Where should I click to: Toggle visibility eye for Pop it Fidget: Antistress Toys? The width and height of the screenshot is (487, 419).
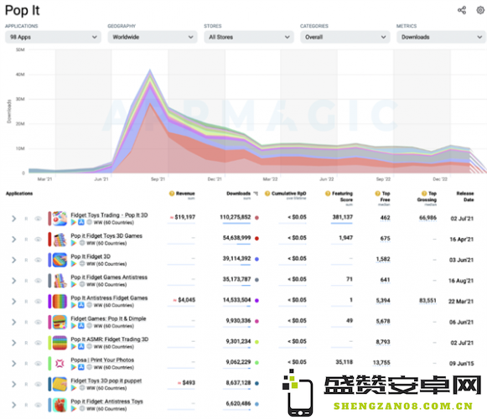(x=38, y=405)
